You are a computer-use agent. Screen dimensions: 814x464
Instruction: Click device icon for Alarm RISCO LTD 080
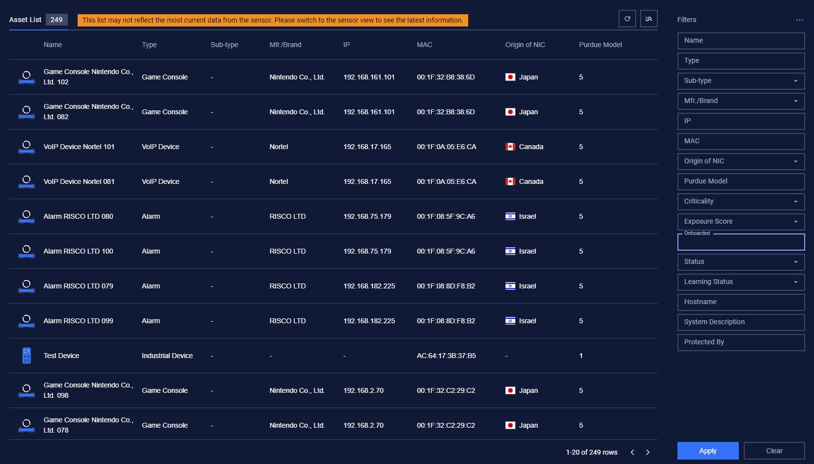coord(27,216)
